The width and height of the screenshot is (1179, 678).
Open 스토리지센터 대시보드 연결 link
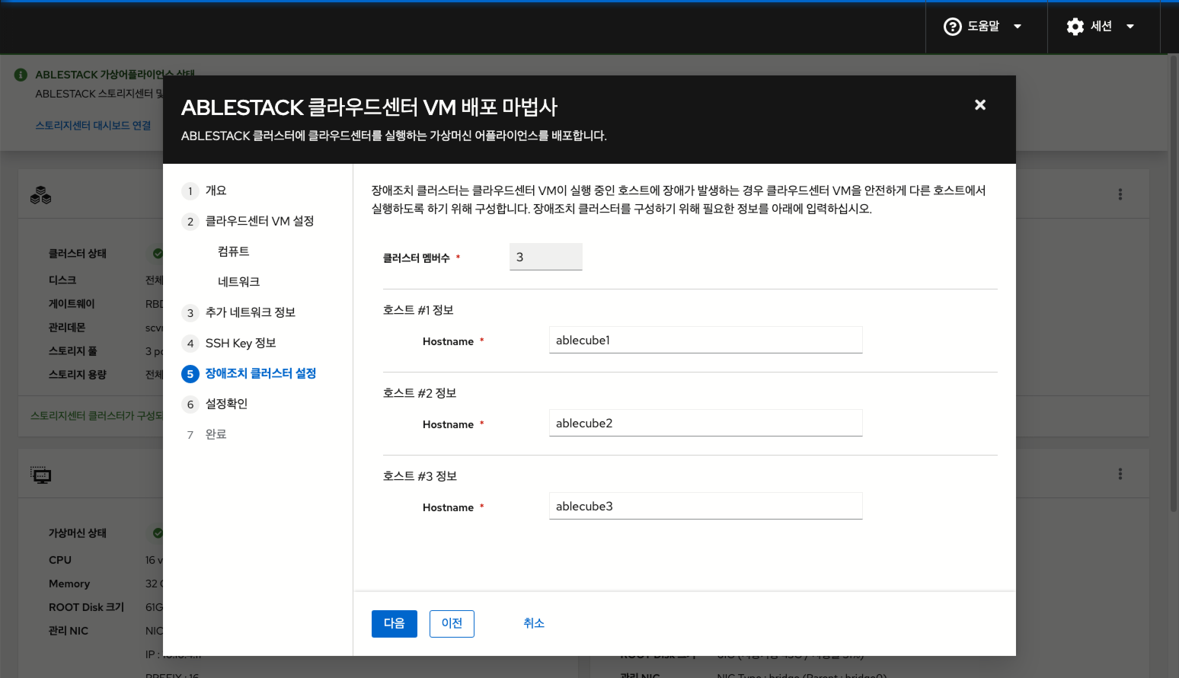click(x=93, y=125)
